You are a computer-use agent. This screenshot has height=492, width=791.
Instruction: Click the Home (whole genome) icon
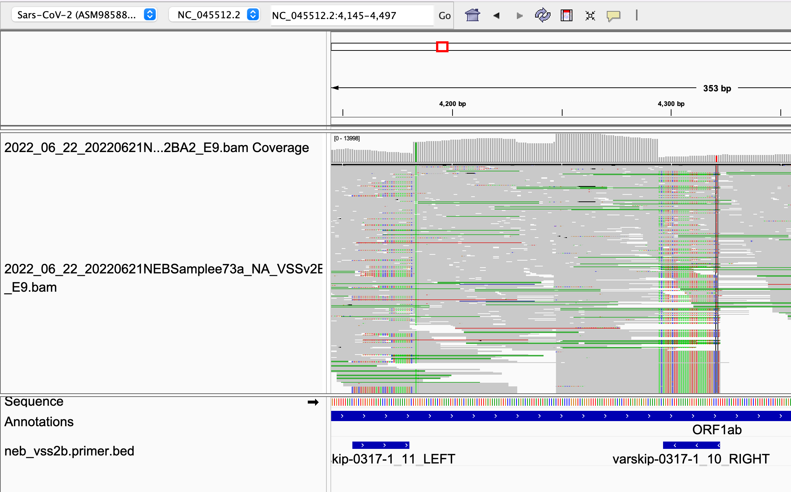coord(472,15)
